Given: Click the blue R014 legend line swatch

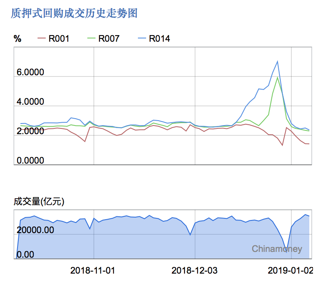Looking at the screenshot, I should pyautogui.click(x=142, y=38).
